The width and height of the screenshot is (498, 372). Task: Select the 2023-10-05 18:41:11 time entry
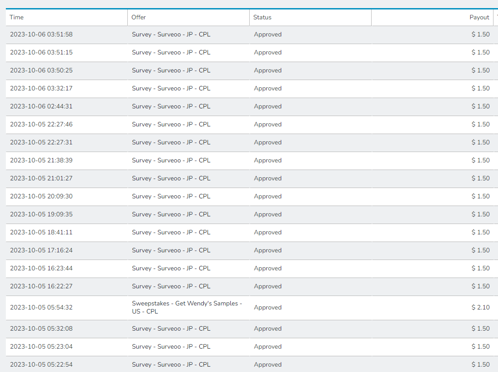click(x=41, y=233)
